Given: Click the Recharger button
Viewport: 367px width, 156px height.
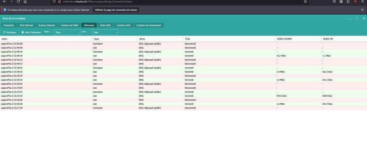Looking at the screenshot, I should click(10, 33).
